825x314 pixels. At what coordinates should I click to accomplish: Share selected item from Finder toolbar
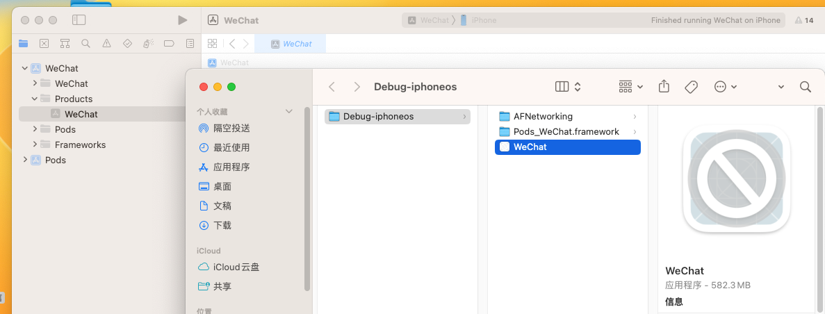coord(664,86)
